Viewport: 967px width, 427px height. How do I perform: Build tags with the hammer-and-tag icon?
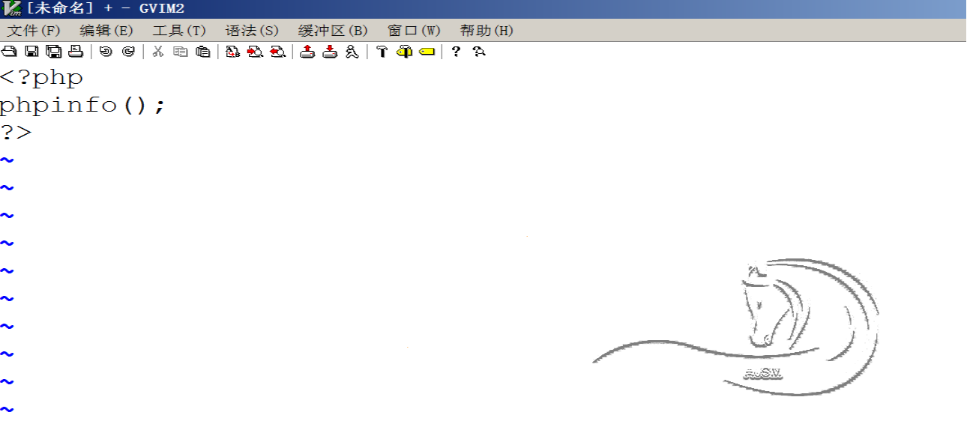point(404,52)
